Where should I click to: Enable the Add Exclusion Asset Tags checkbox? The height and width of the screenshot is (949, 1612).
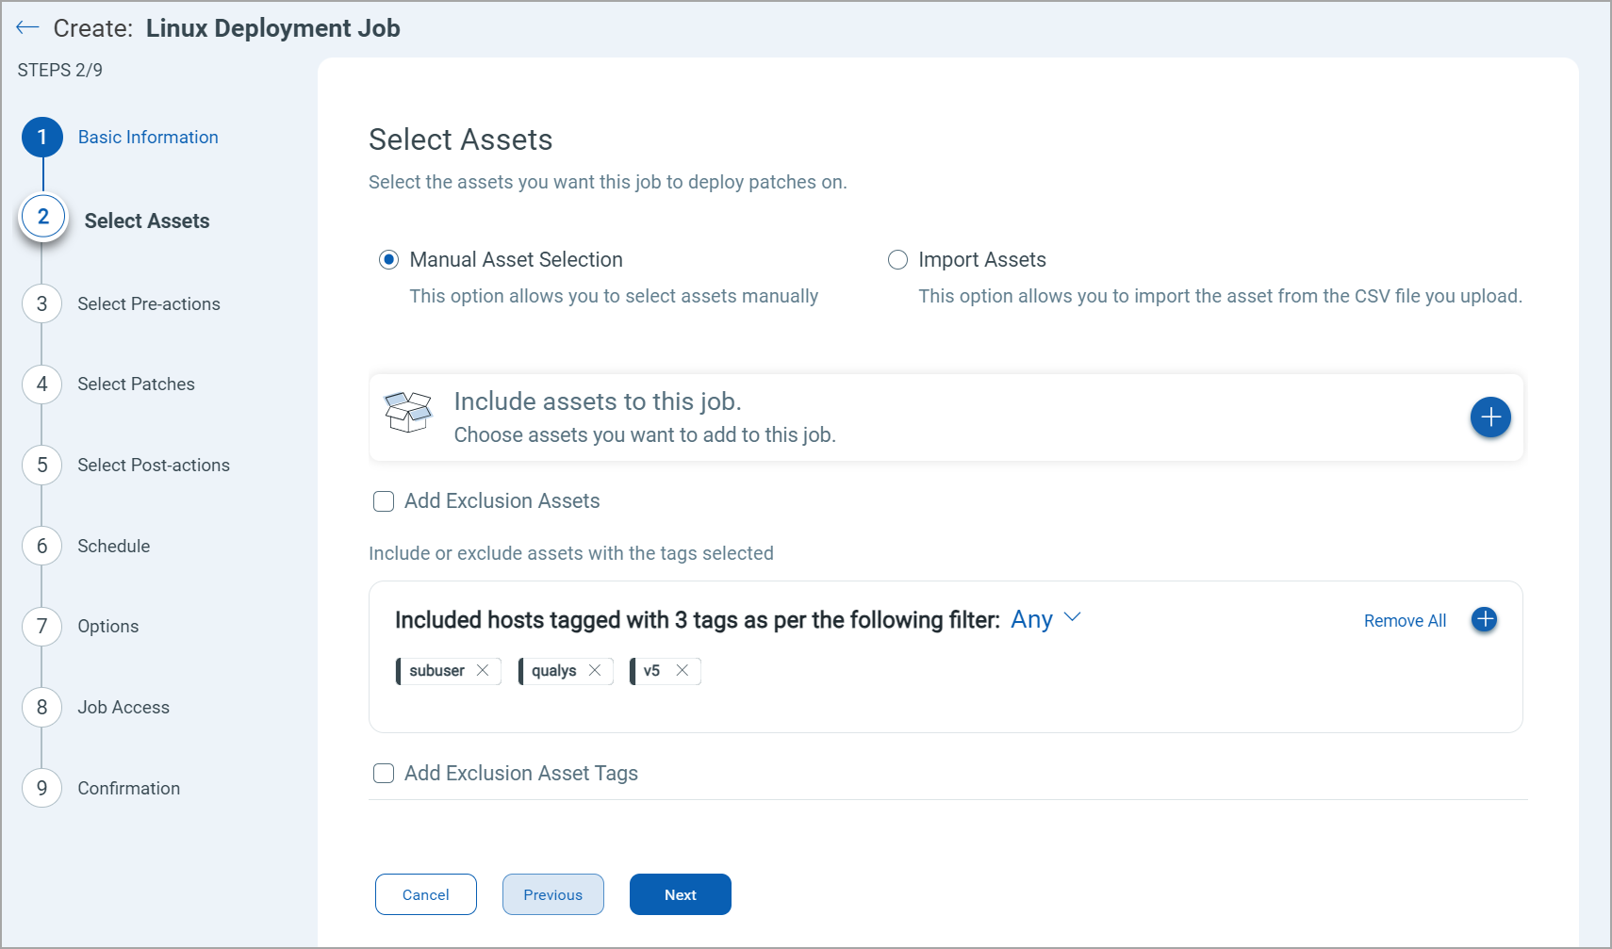383,773
